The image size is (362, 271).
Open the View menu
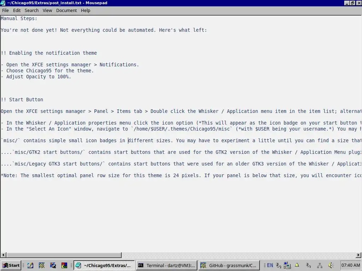pyautogui.click(x=47, y=10)
